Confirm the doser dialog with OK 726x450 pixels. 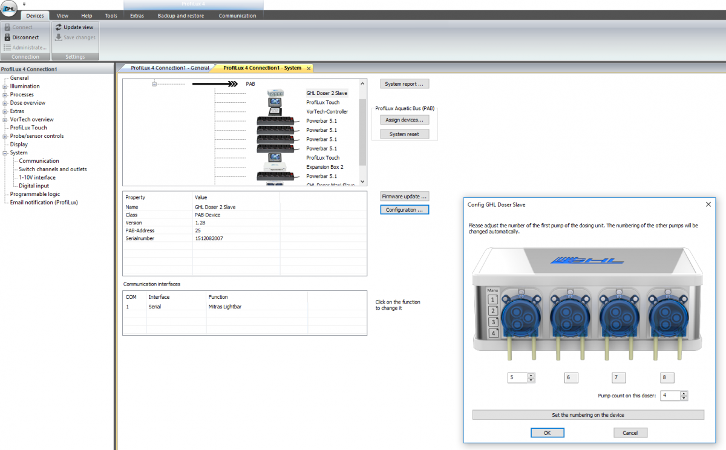pos(547,433)
